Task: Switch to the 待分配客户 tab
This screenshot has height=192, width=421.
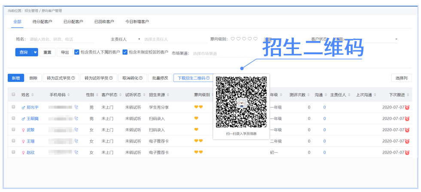Action: pyautogui.click(x=42, y=21)
